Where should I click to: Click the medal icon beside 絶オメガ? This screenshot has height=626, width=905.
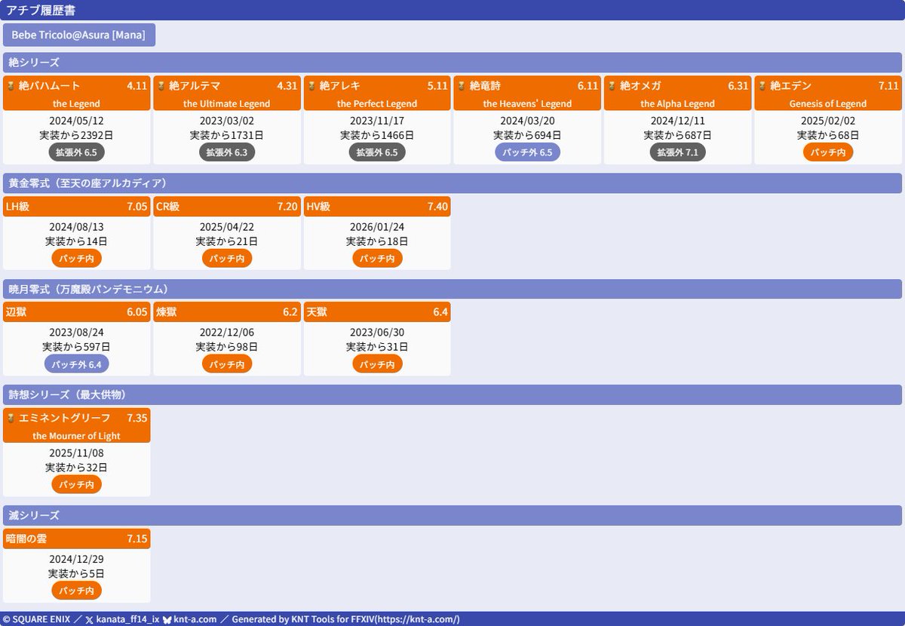pos(612,86)
